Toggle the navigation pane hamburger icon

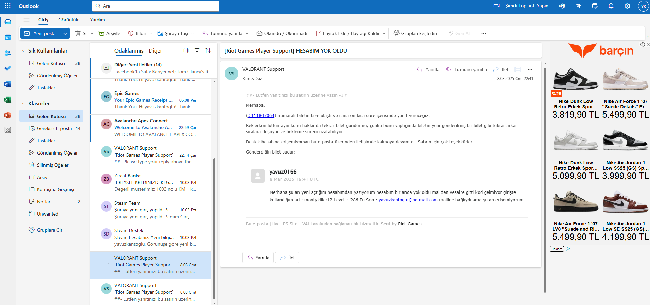[x=26, y=20]
